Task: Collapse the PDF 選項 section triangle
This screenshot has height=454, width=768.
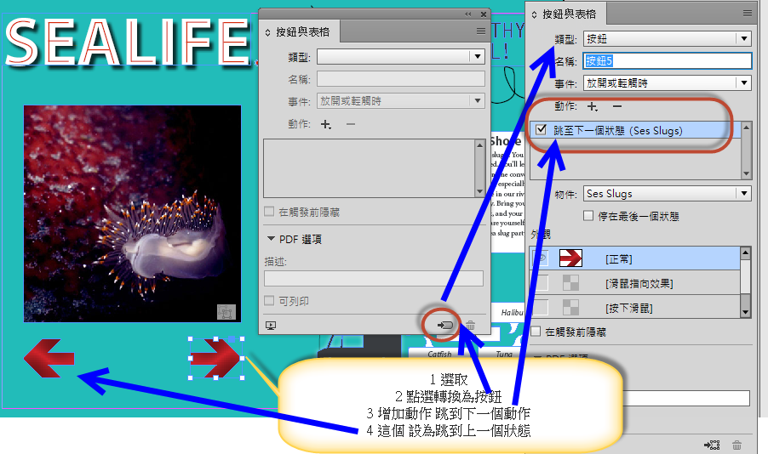Action: 271,239
